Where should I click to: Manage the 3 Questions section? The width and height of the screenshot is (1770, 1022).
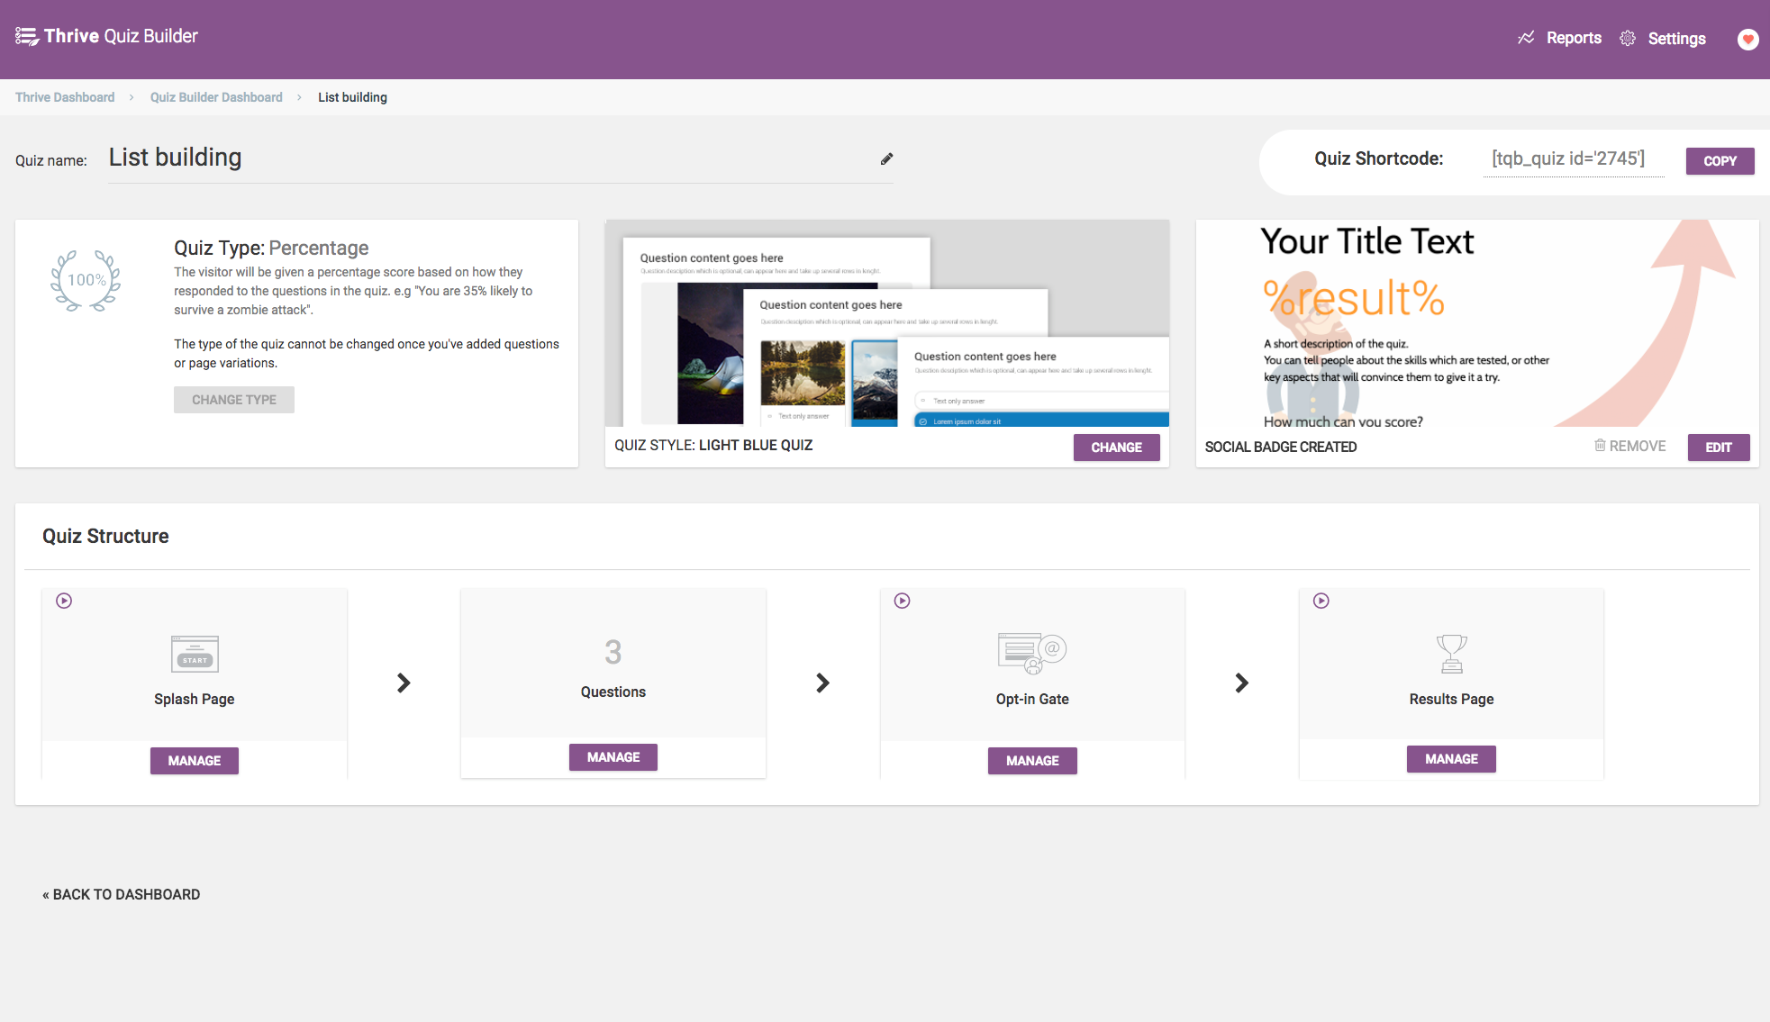tap(613, 756)
